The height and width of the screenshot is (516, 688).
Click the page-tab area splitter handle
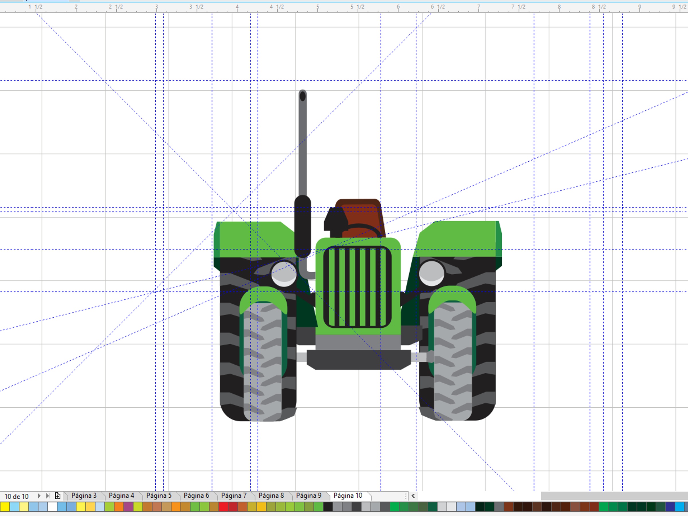[x=406, y=496]
